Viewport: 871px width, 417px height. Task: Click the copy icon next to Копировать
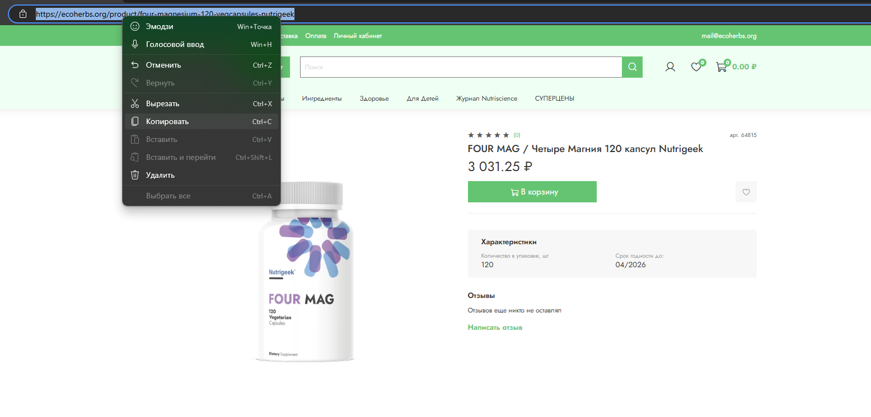[135, 121]
